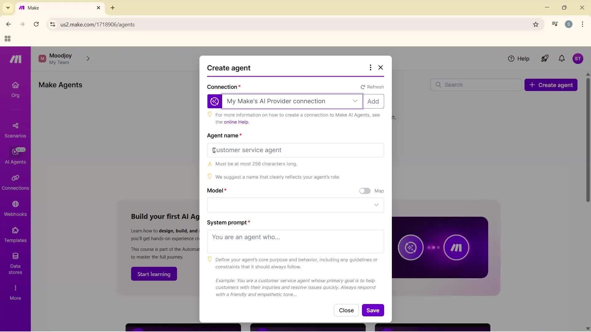The width and height of the screenshot is (591, 332).
Task: Select AI Agents in the sidebar
Action: tap(15, 156)
